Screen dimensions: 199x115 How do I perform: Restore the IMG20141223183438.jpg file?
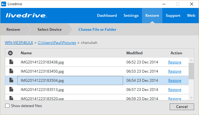coord(175,62)
